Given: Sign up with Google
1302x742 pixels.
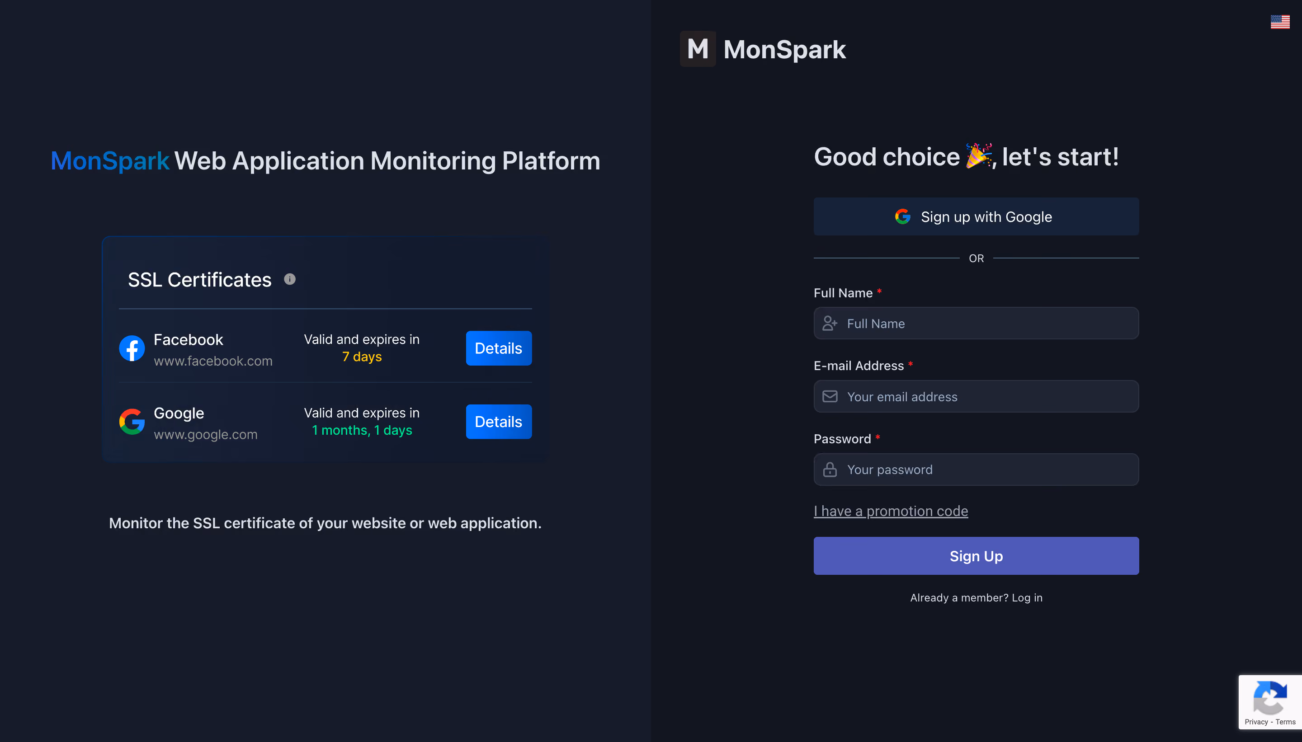Looking at the screenshot, I should click(x=976, y=216).
